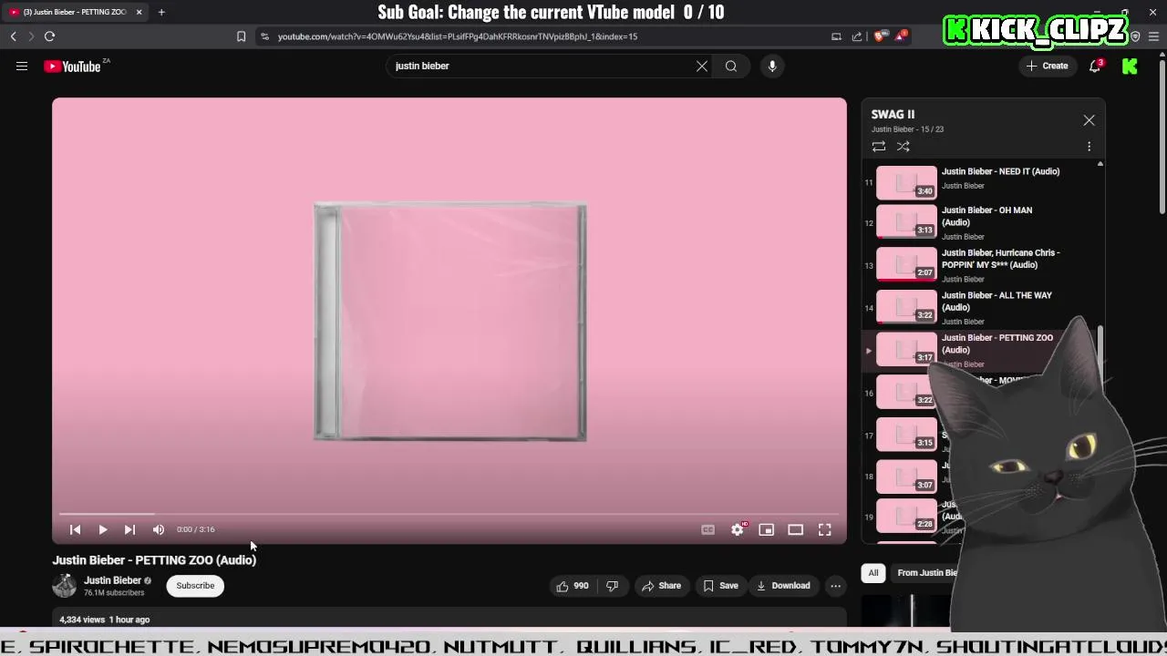Click the playlist panel scrollbar
Image resolution: width=1167 pixels, height=656 pixels.
[1100, 355]
